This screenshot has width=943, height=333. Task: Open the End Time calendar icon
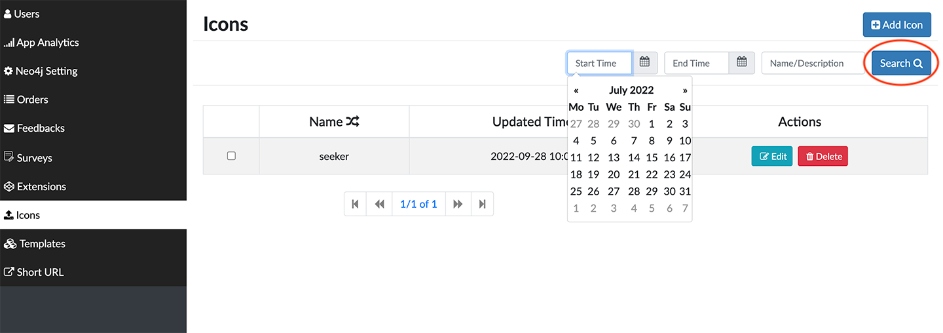pyautogui.click(x=741, y=63)
